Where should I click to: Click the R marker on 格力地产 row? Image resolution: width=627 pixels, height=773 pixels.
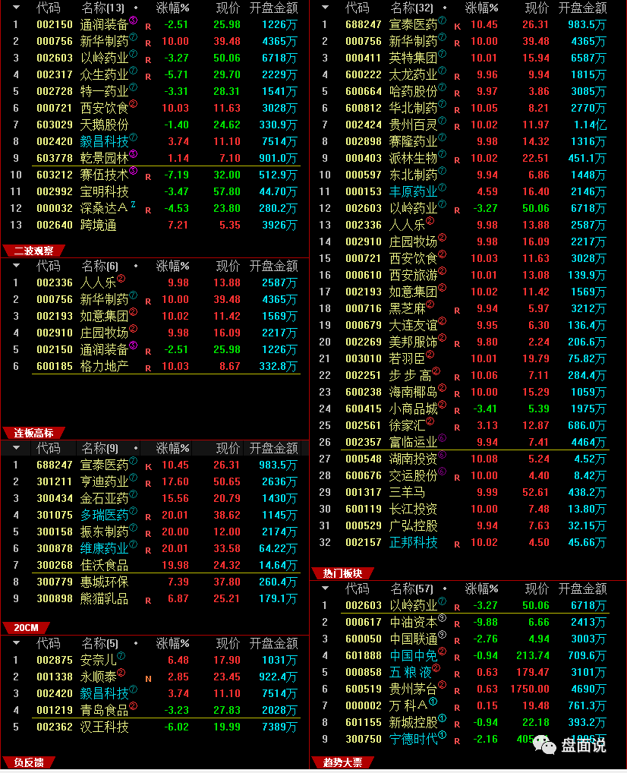coord(148,368)
